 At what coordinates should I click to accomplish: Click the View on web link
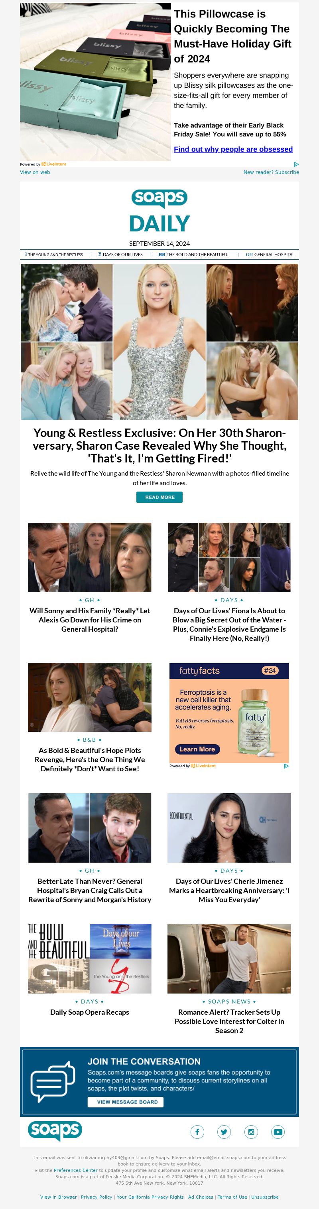35,172
